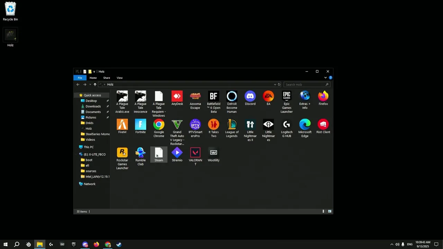Open Dnlds folder in navigation pane
This screenshot has height=249, width=443.
tap(89, 123)
